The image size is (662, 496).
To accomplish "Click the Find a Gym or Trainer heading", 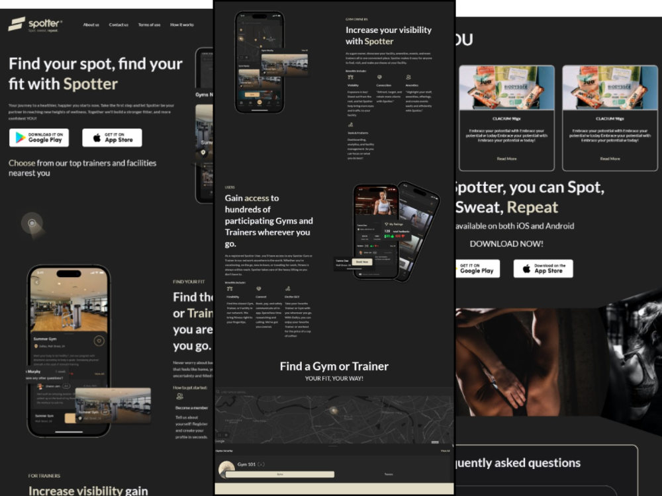I will [x=334, y=366].
